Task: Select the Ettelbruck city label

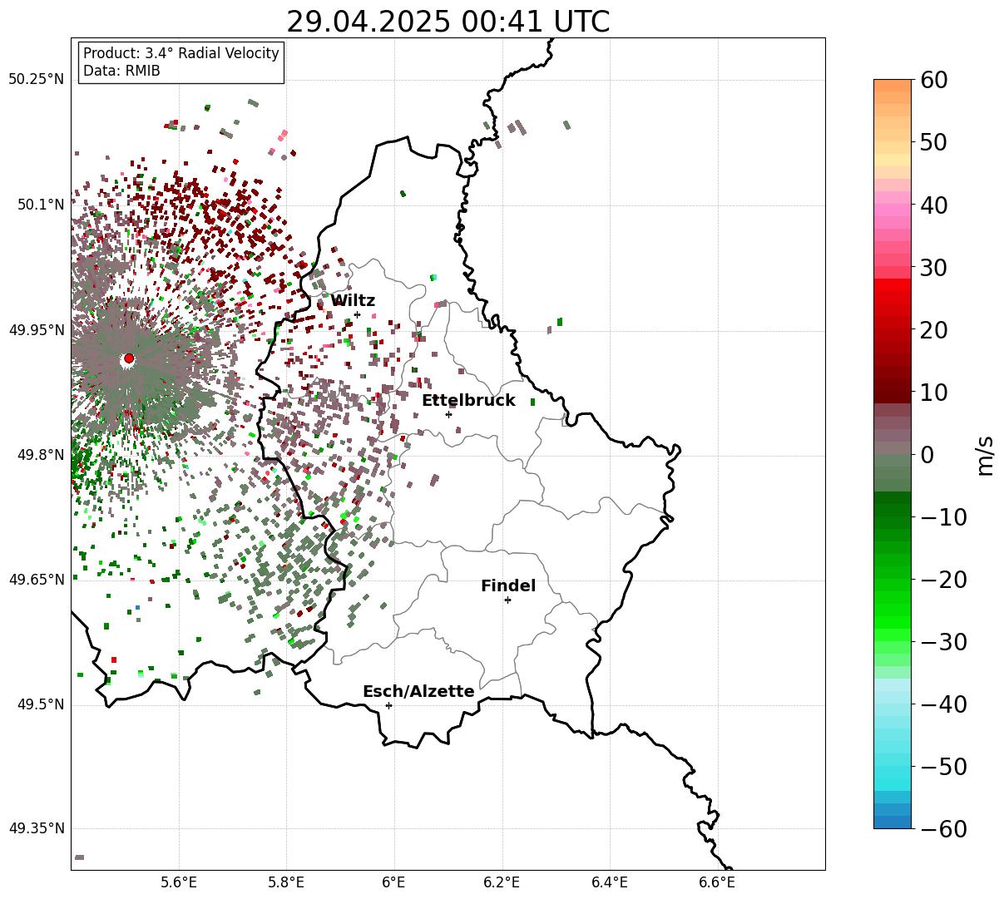Action: pos(468,401)
